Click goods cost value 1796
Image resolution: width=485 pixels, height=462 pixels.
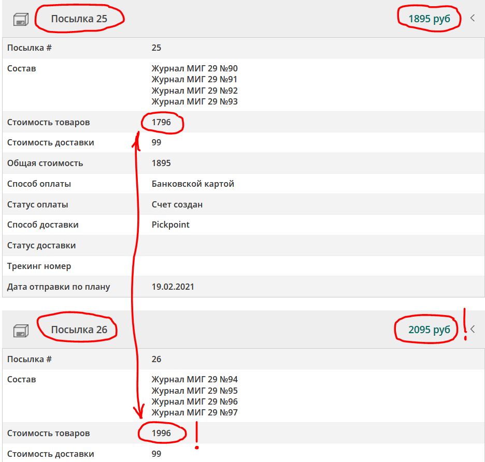tap(161, 123)
